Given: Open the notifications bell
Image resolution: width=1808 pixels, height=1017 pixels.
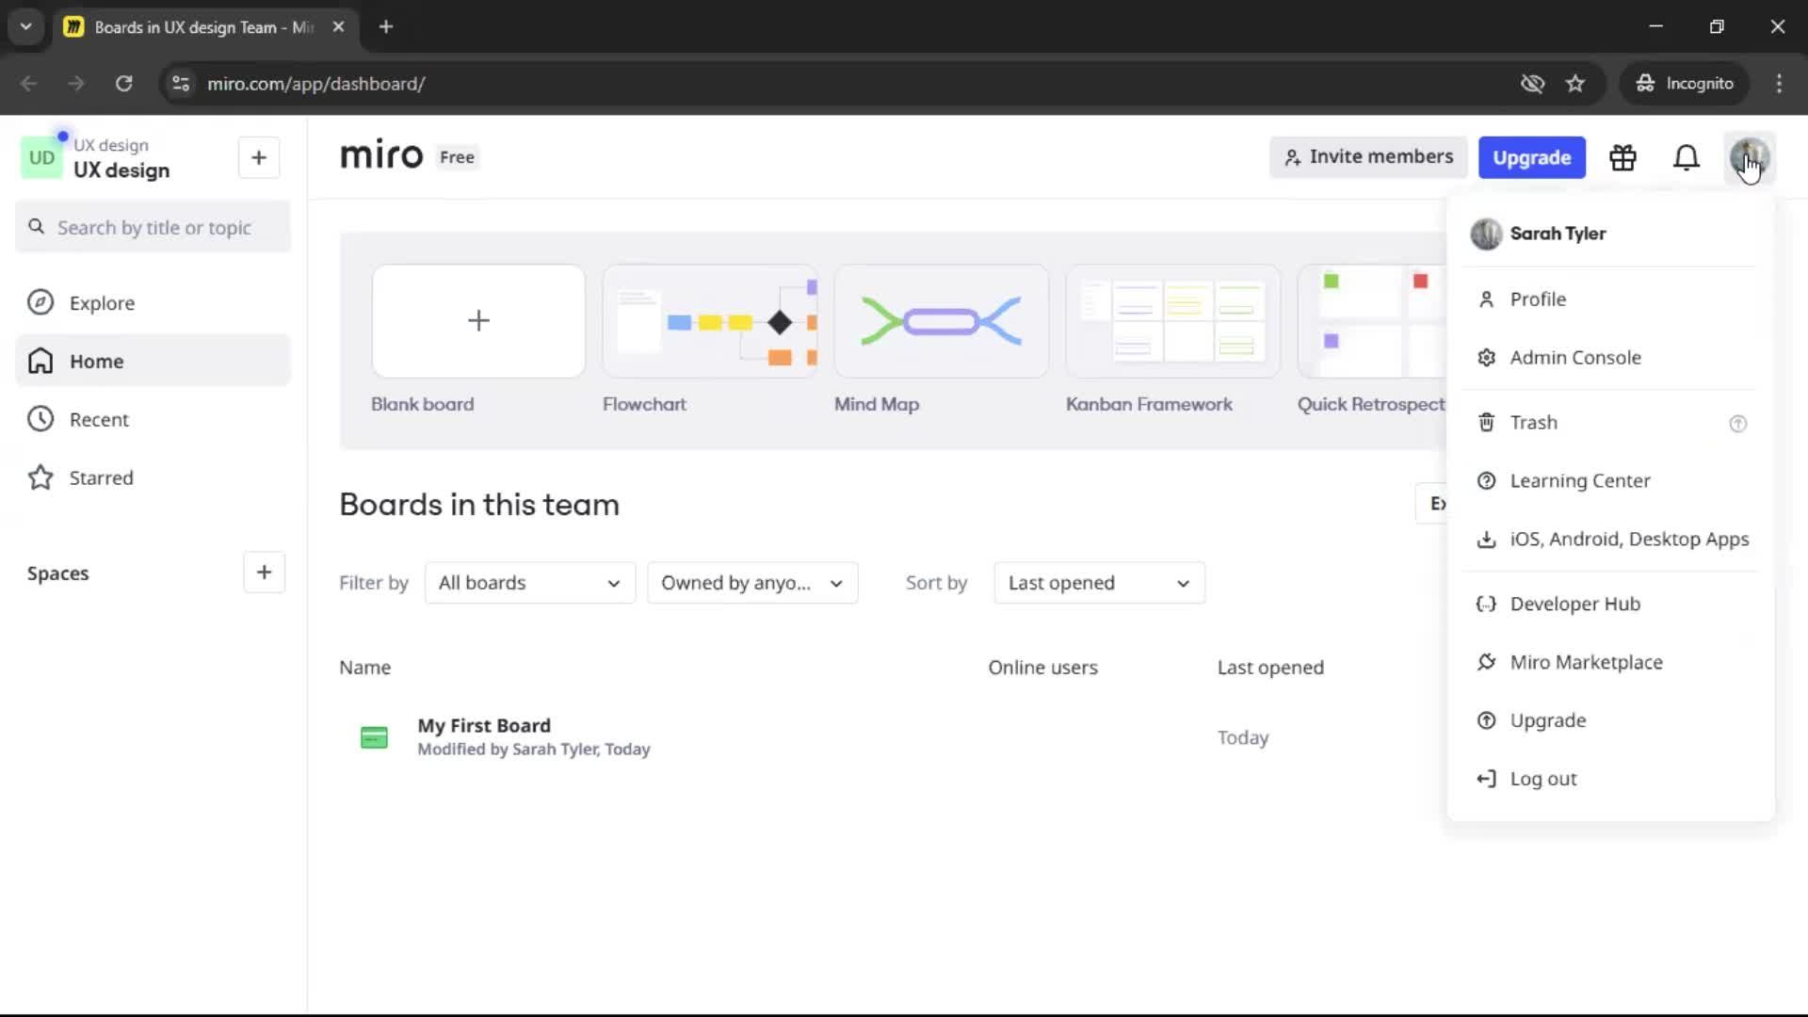Looking at the screenshot, I should tap(1687, 157).
